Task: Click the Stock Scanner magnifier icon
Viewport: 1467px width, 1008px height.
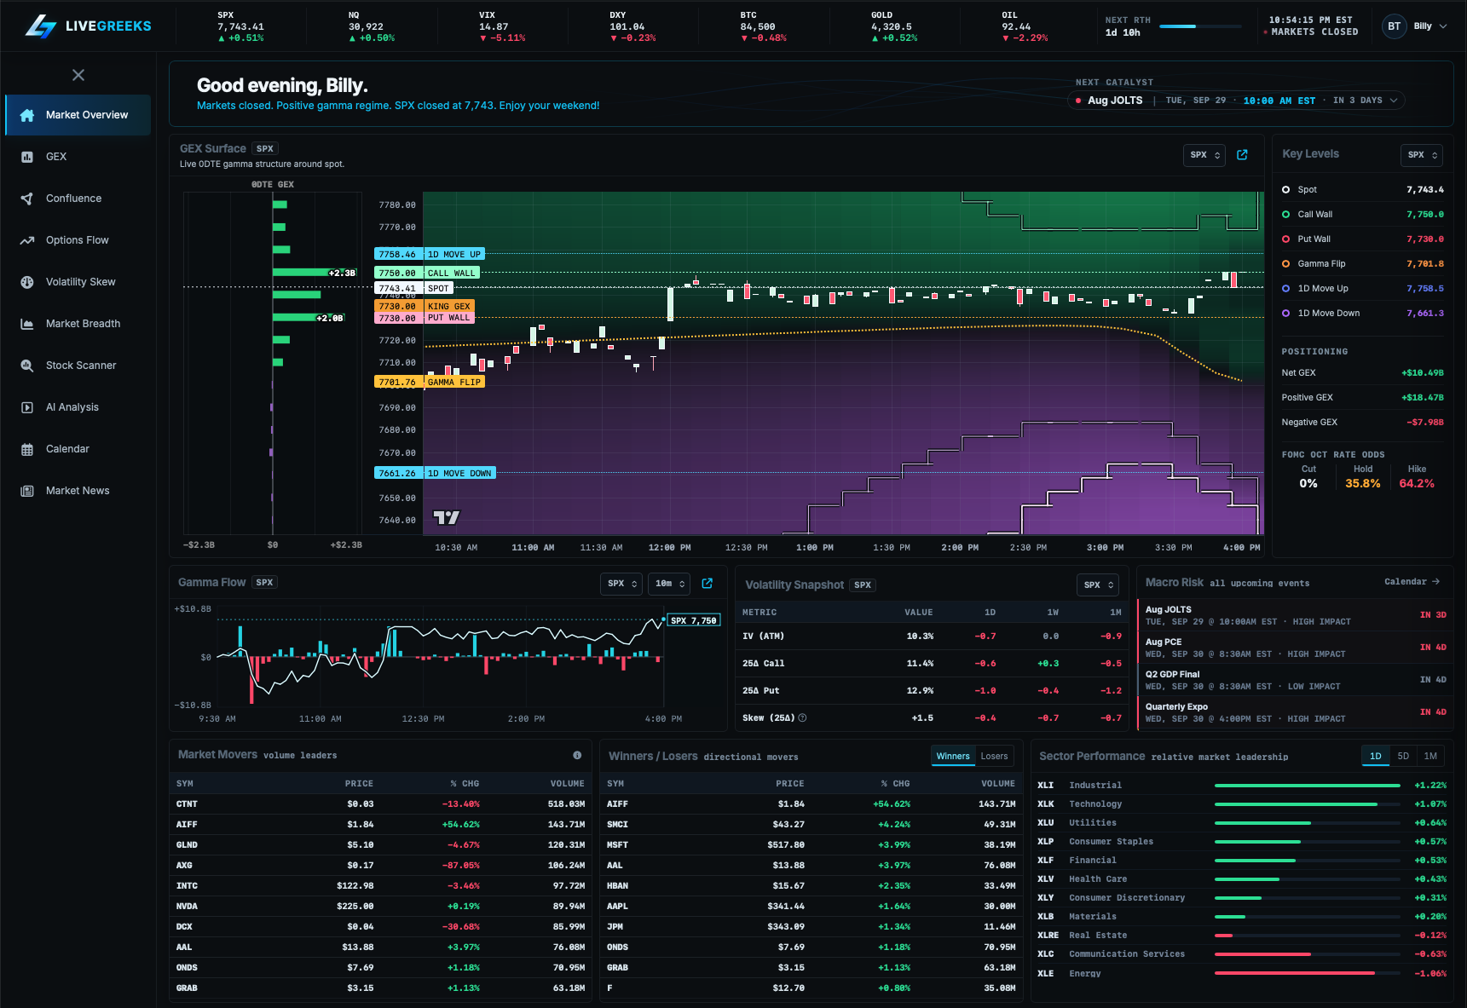Action: click(27, 366)
